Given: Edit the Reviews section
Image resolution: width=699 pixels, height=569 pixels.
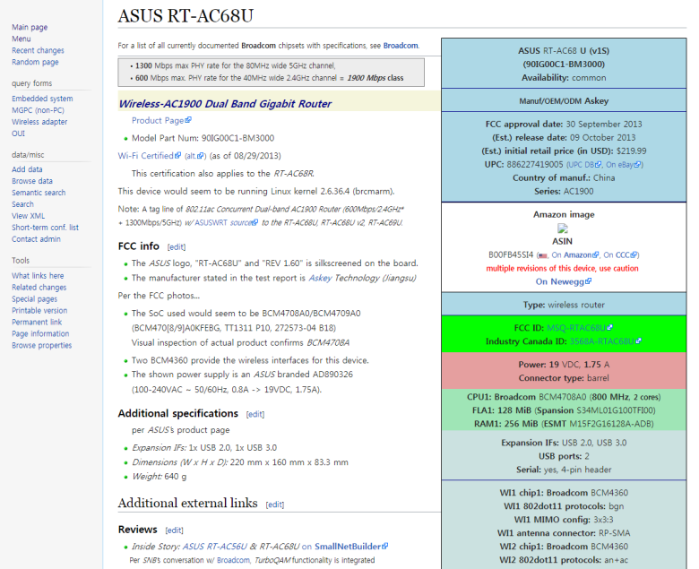Looking at the screenshot, I should [174, 530].
